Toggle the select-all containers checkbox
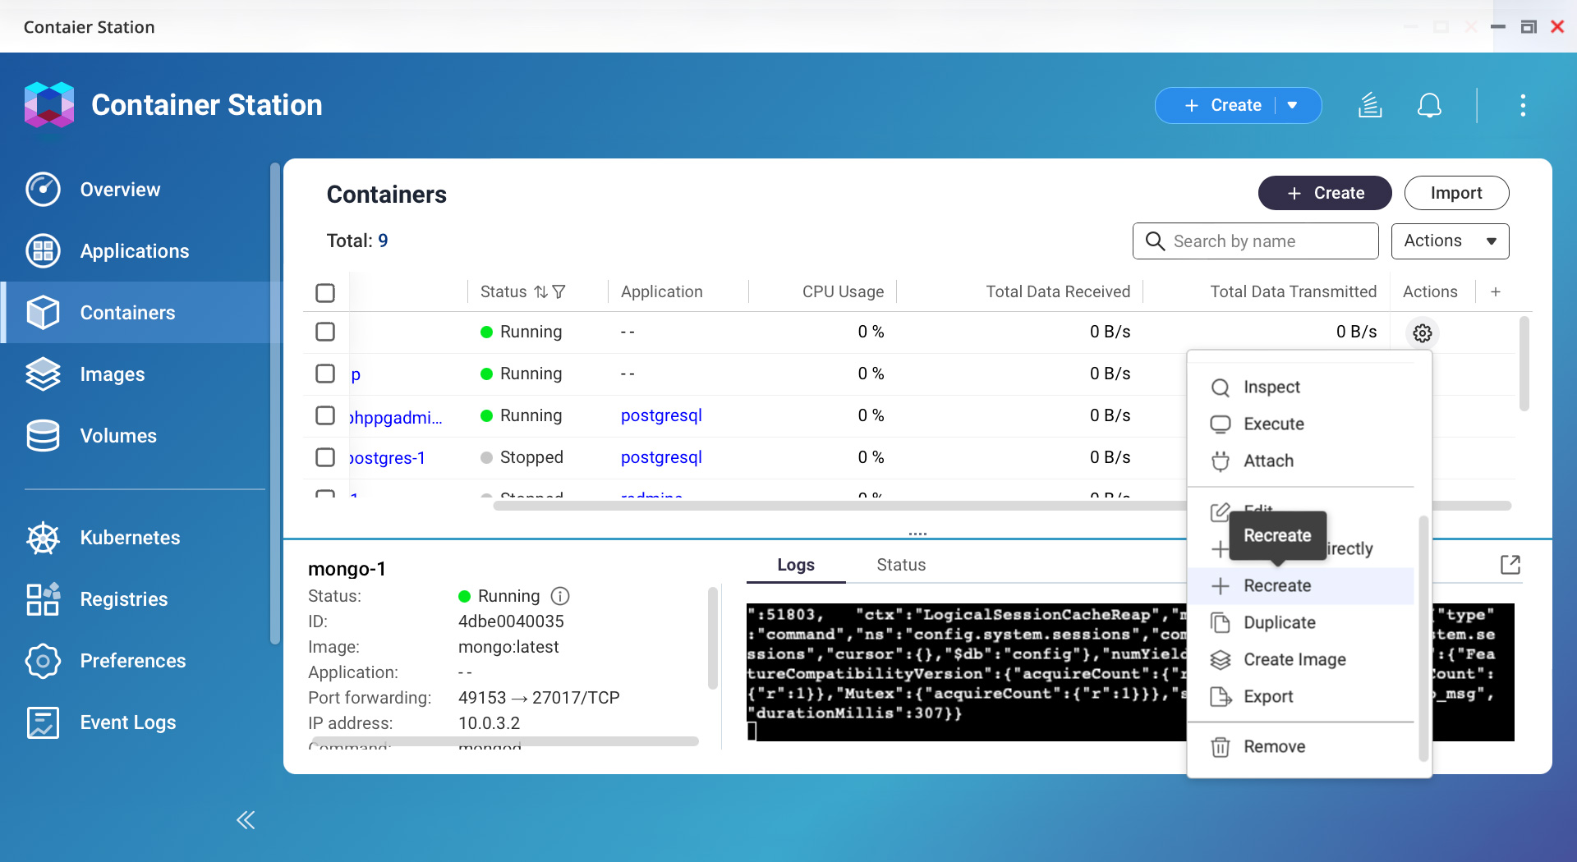The image size is (1577, 862). click(325, 293)
